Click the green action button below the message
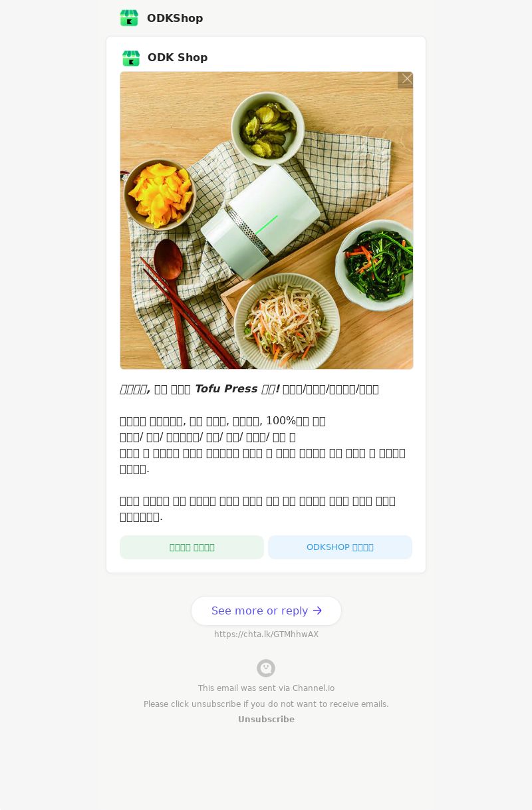 pos(192,547)
